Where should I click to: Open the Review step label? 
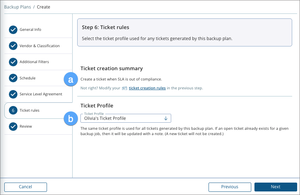[26, 127]
